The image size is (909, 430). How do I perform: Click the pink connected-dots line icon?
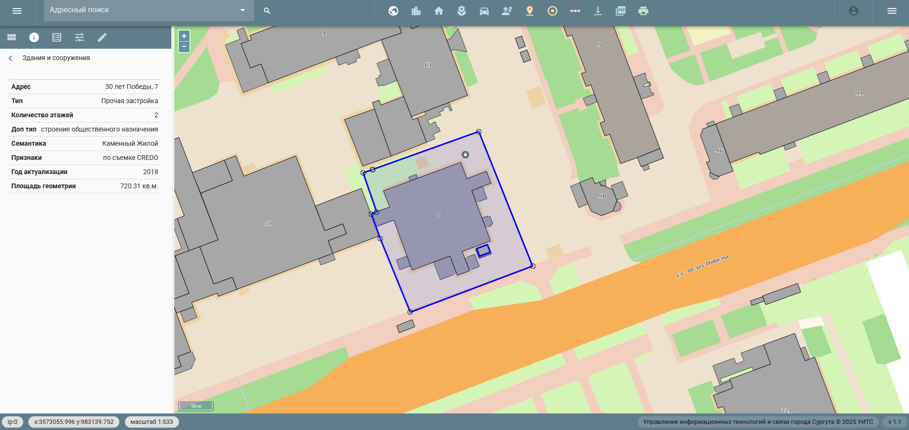(575, 11)
